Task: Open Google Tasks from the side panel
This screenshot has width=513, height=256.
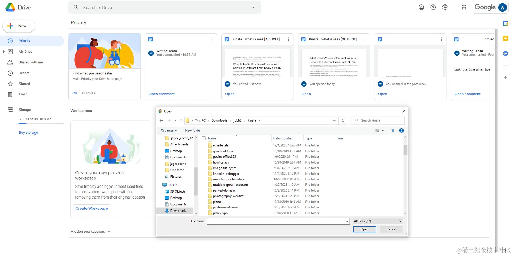Action: point(505,53)
